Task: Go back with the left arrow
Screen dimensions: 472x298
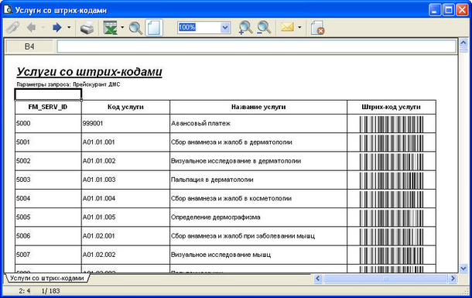Action: click(x=31, y=27)
